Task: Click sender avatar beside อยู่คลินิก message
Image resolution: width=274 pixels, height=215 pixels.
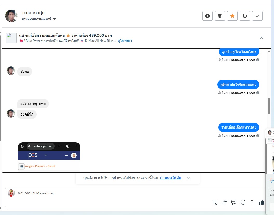Action: pos(11,114)
